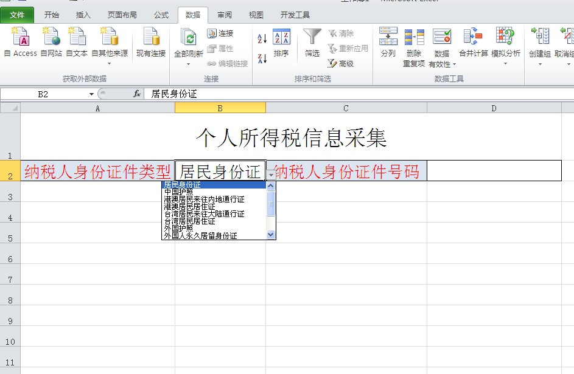Click 编辑链接 edit links button

[227, 64]
